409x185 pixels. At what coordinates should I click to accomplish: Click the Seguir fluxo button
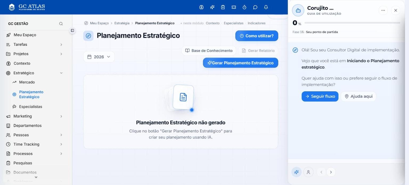[320, 96]
